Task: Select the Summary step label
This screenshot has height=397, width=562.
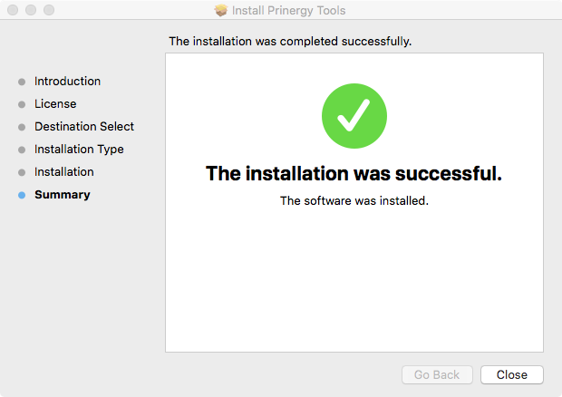Action: coord(63,195)
